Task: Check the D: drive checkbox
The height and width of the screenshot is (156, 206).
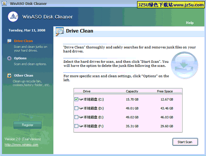Action: 76,108
